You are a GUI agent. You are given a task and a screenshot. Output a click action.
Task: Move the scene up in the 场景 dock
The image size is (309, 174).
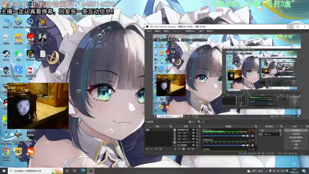(156, 149)
